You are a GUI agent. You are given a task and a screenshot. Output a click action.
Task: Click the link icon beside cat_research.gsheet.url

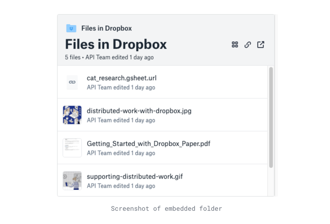pyautogui.click(x=72, y=82)
